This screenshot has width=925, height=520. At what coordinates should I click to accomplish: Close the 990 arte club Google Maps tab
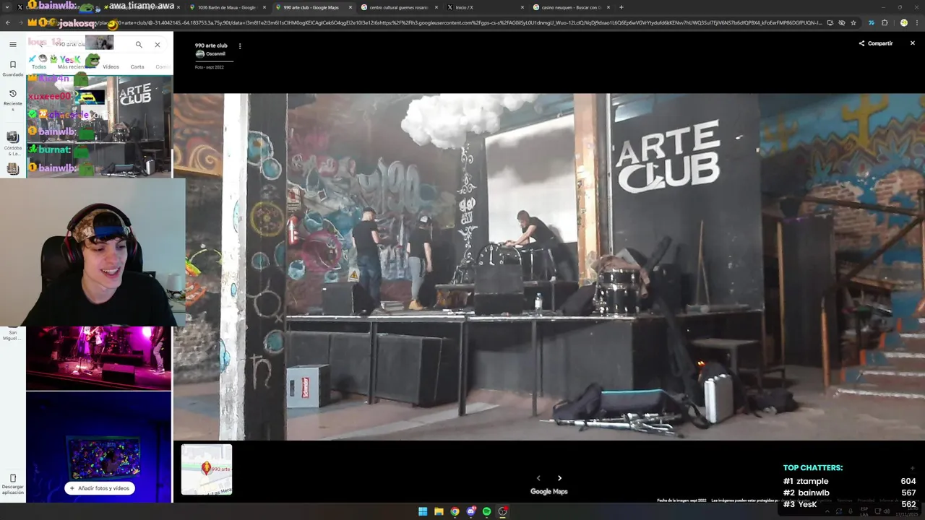coord(350,7)
